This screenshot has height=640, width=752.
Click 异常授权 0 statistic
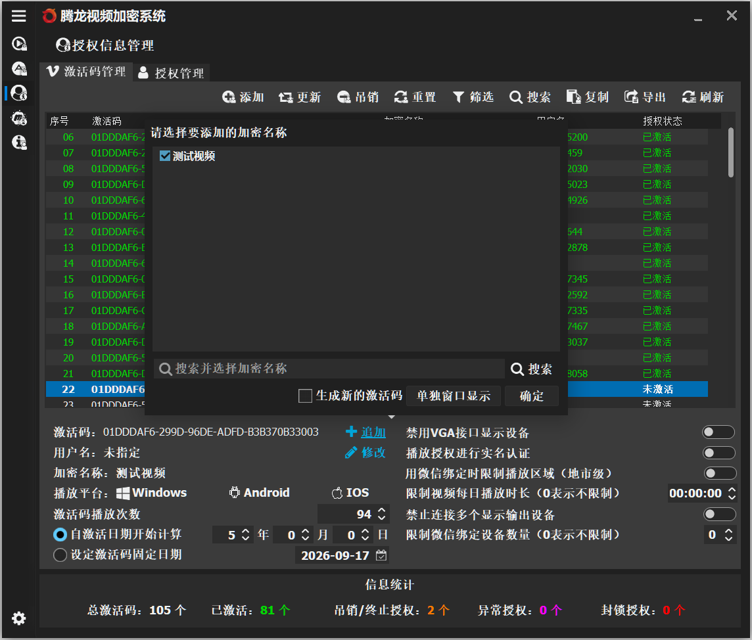[x=519, y=610]
